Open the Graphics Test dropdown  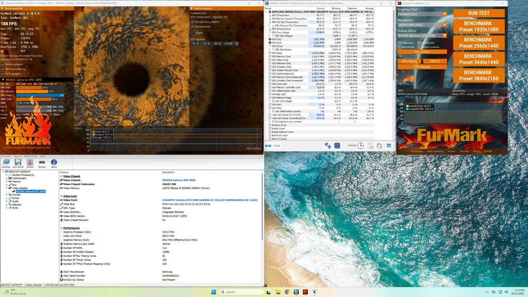(422, 14)
